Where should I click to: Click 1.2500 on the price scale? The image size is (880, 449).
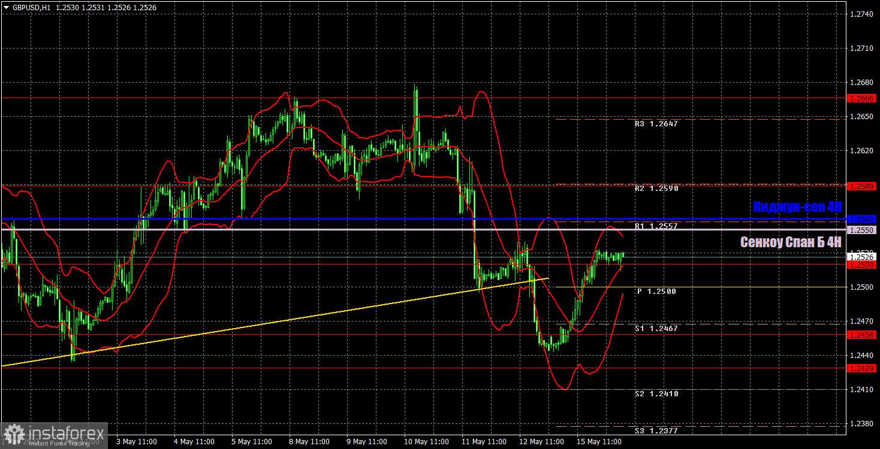click(861, 287)
